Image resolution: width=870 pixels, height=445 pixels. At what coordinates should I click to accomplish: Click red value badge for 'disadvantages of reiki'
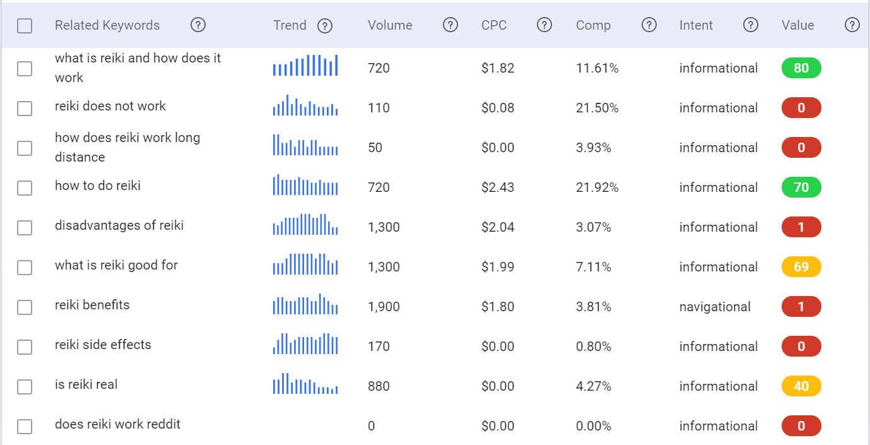click(801, 227)
